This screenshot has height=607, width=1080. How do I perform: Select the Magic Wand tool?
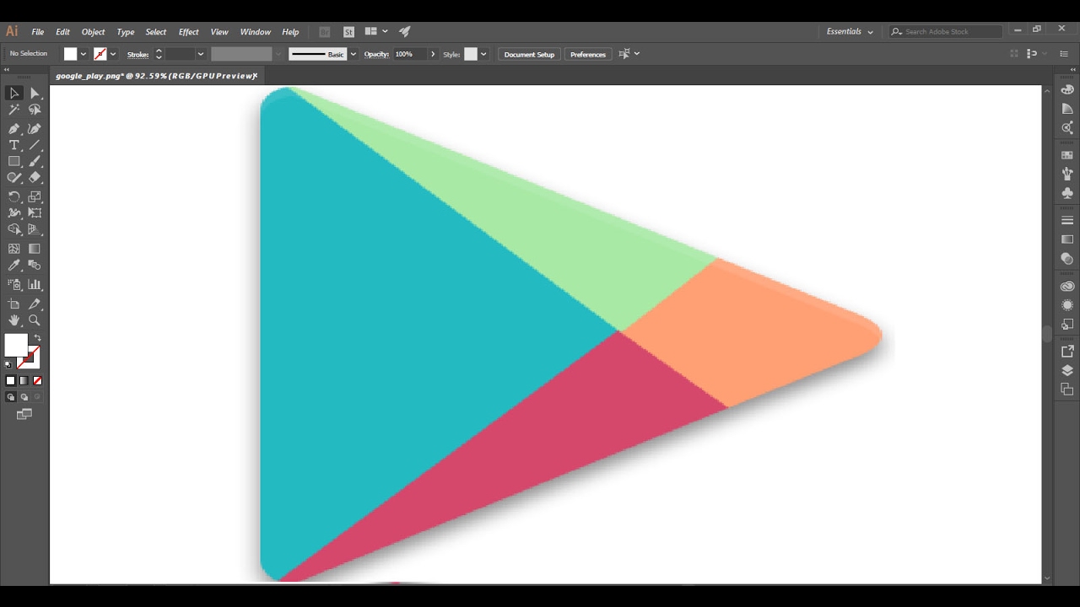coord(14,110)
